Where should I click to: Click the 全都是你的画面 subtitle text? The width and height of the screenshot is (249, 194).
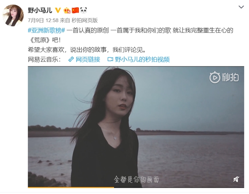[136, 180]
